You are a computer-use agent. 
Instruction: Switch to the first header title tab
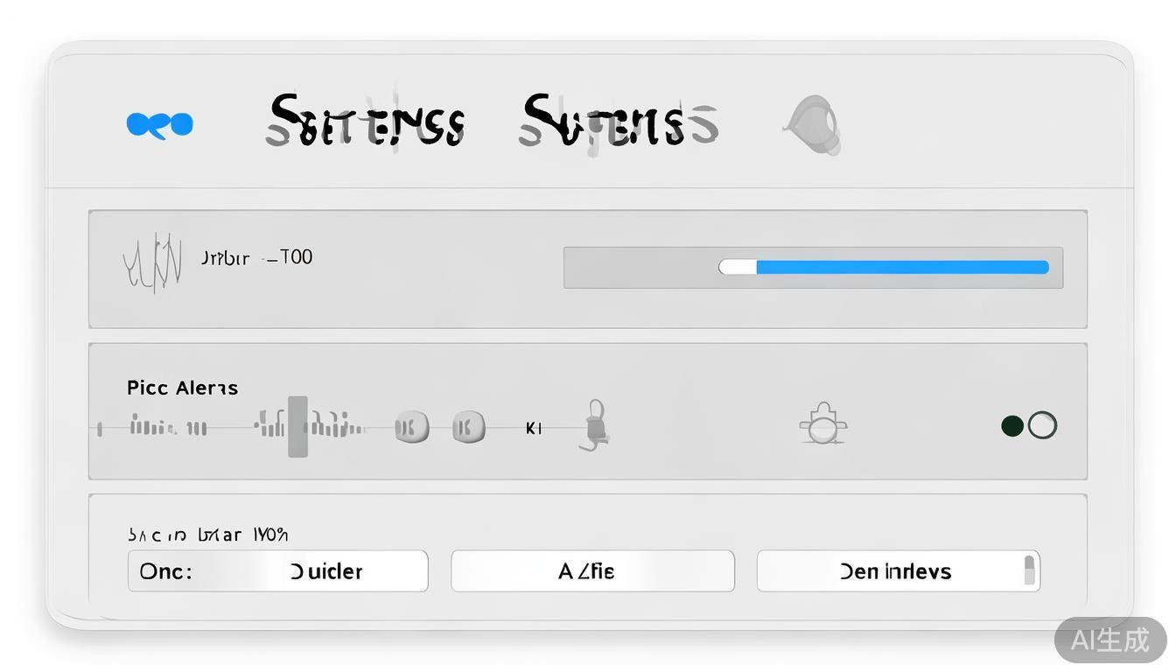(366, 121)
